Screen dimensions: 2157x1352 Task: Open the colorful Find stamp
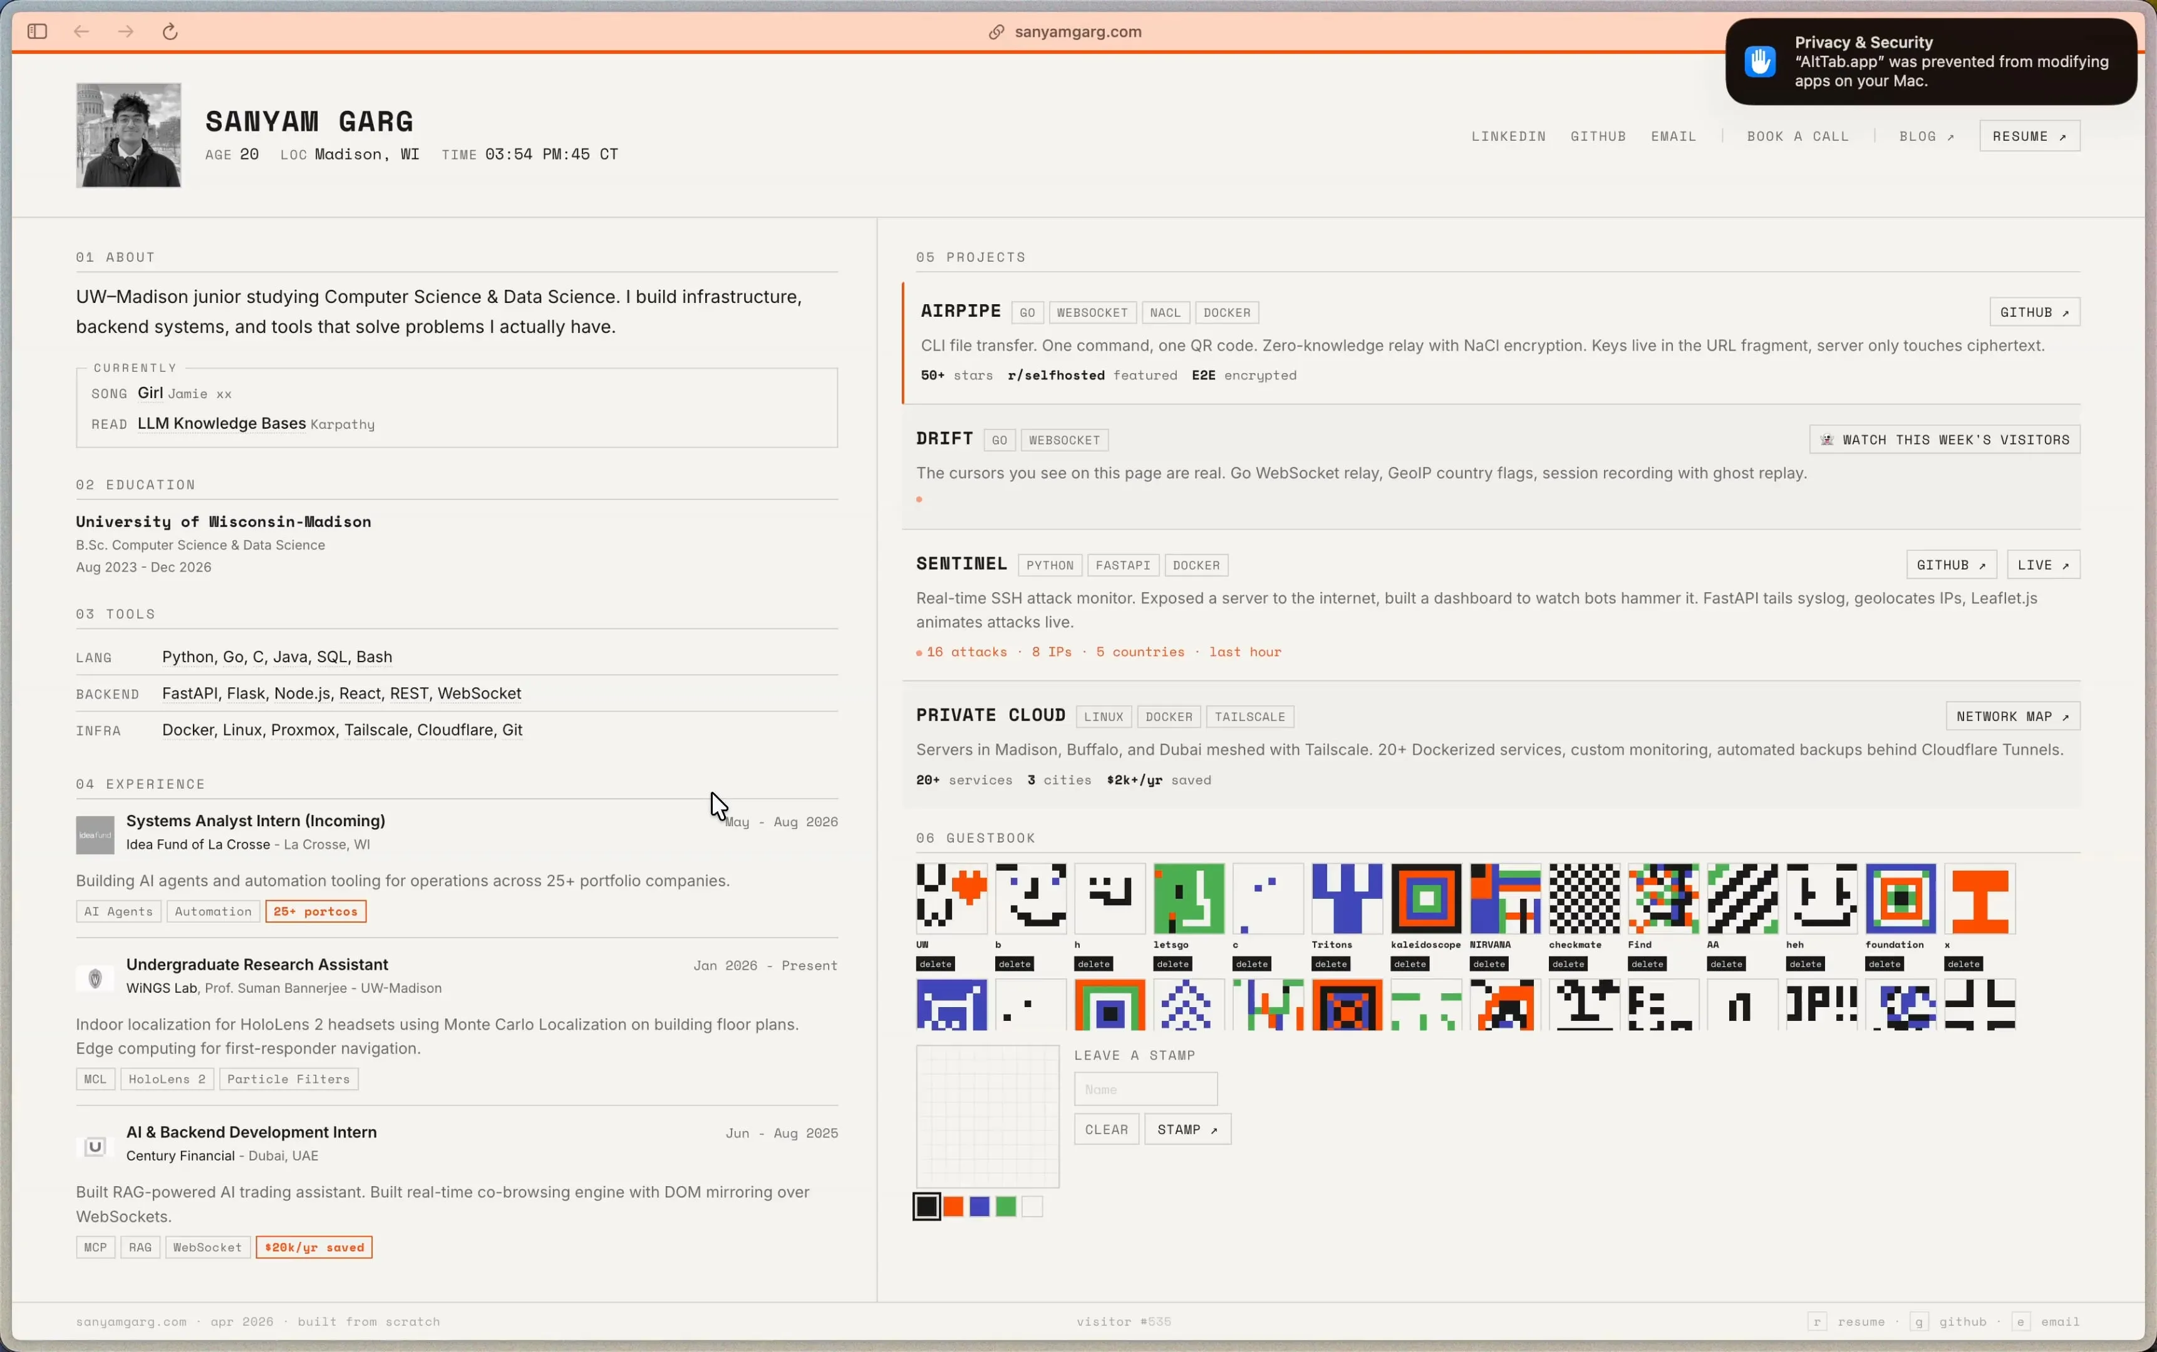pos(1663,898)
